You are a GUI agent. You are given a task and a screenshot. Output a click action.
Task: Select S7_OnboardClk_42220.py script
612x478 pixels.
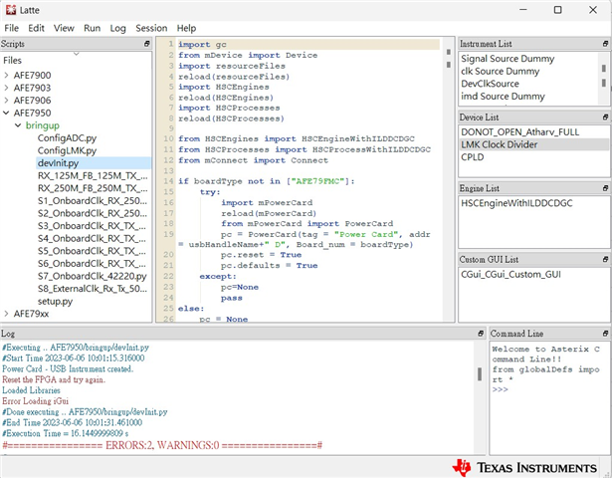(93, 276)
